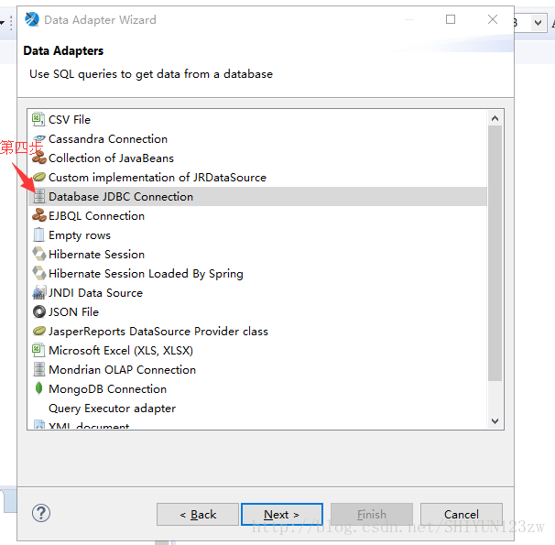
Task: Click the MongoDB green leaf icon
Action: point(39,388)
